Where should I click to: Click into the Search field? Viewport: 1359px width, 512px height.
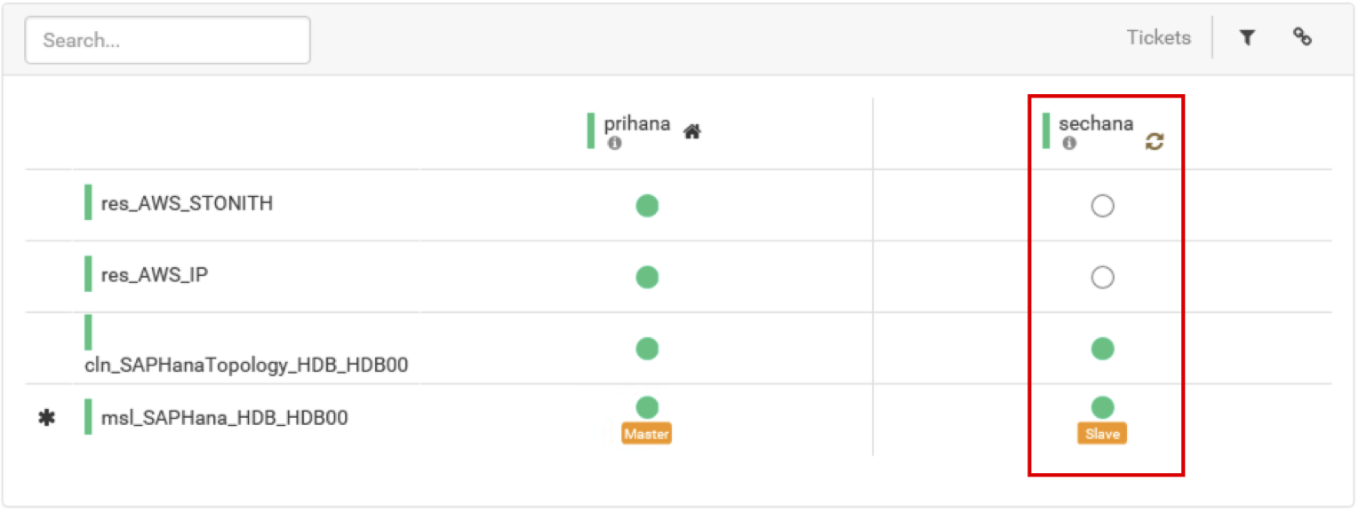[167, 40]
